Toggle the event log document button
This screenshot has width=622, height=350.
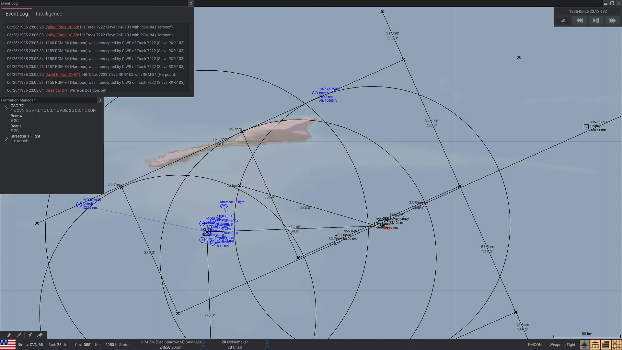[x=606, y=344]
